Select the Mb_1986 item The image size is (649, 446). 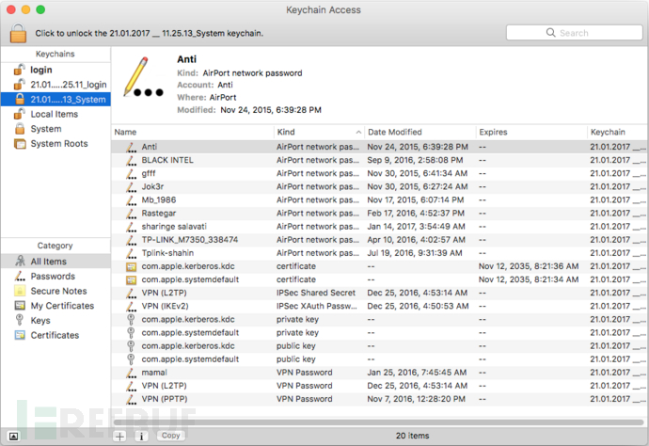tap(379, 199)
